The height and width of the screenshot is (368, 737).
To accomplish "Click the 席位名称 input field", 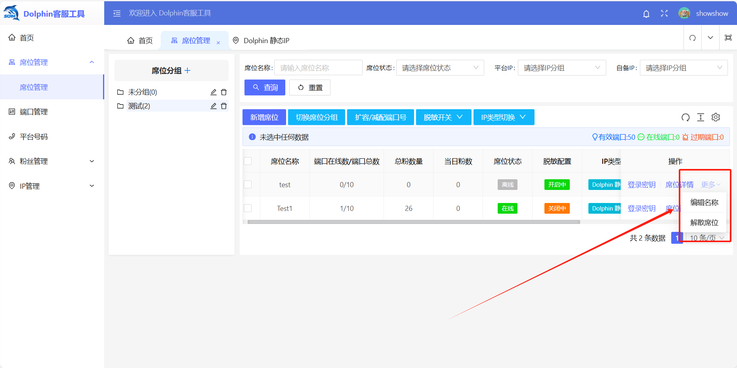I will 318,68.
